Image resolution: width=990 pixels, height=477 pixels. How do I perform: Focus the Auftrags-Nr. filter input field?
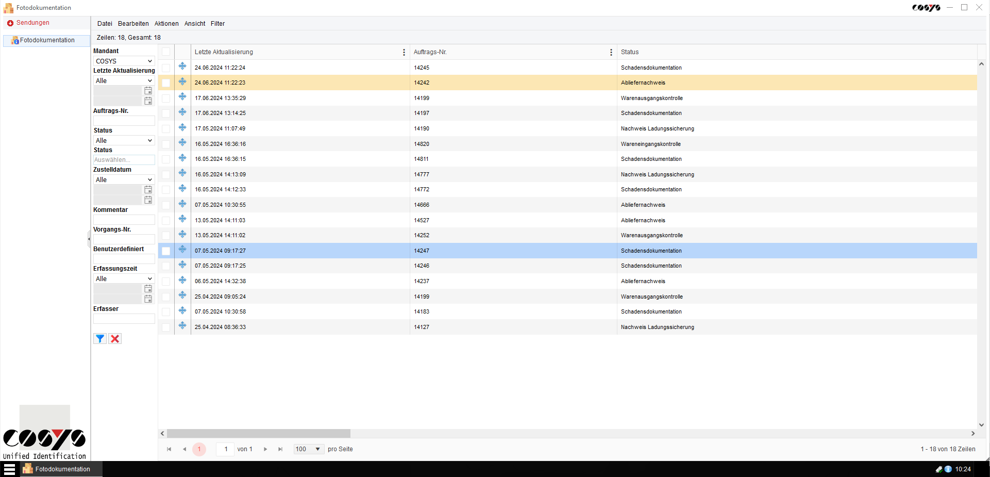124,121
